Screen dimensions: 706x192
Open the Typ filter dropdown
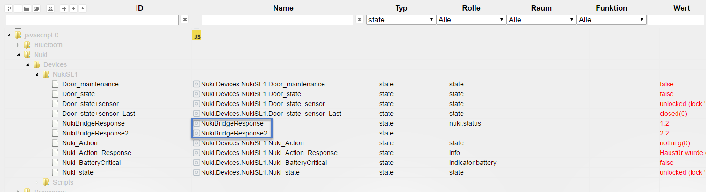coord(401,20)
